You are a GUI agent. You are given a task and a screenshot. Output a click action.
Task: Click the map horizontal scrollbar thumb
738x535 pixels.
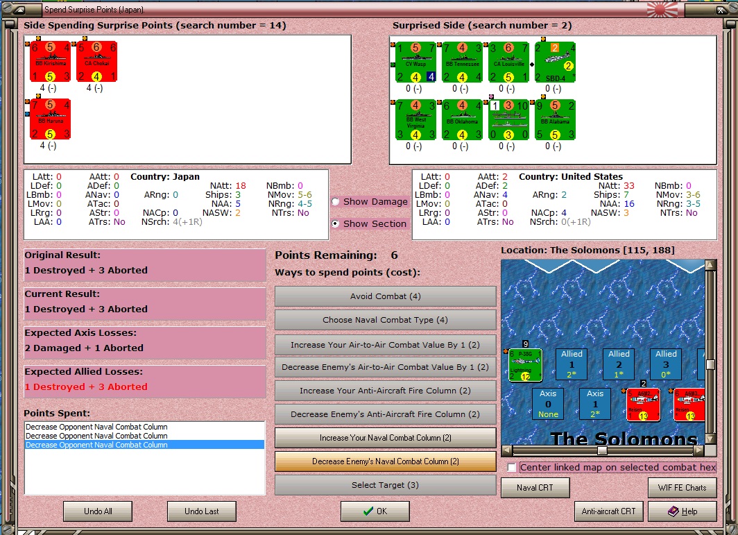[602, 451]
